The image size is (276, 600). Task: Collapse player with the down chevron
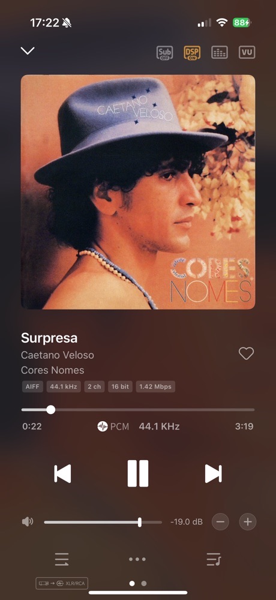28,50
